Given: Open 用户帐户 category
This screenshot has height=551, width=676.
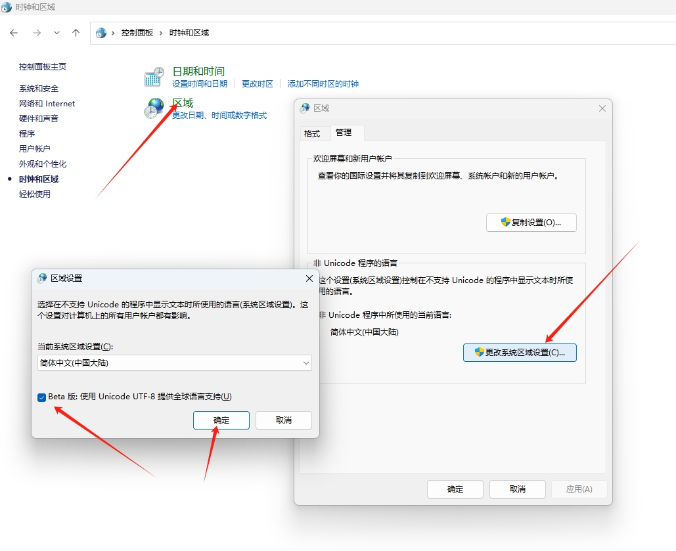Looking at the screenshot, I should [34, 148].
